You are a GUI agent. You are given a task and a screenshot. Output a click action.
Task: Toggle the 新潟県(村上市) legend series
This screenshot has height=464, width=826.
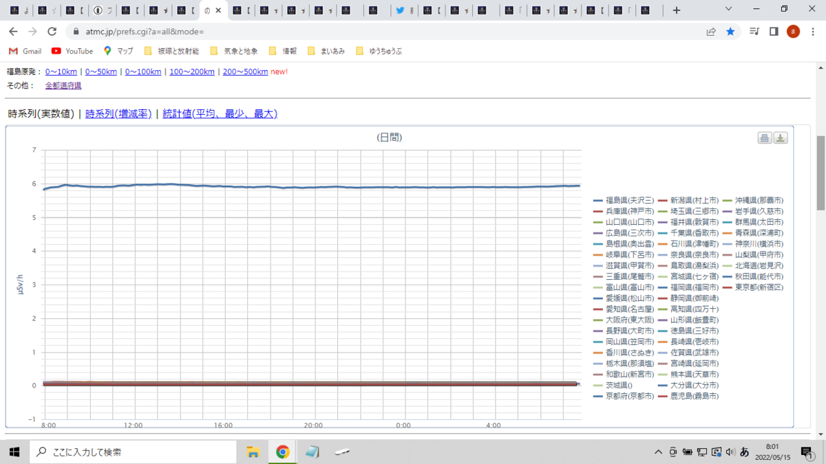tap(688, 200)
